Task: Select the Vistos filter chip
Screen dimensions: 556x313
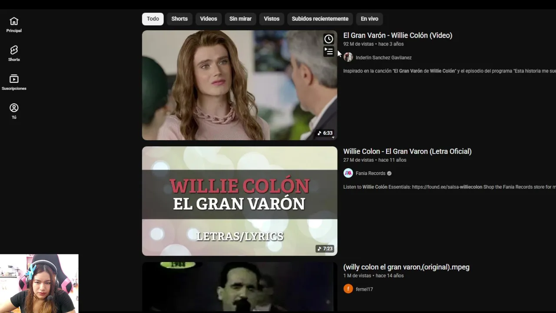Action: [x=272, y=19]
